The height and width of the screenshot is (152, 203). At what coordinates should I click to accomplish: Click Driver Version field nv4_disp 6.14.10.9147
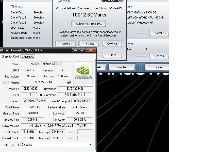pyautogui.click(x=57, y=126)
